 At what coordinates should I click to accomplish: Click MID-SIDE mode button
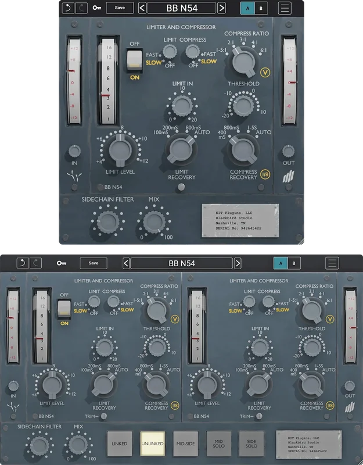pyautogui.click(x=185, y=443)
